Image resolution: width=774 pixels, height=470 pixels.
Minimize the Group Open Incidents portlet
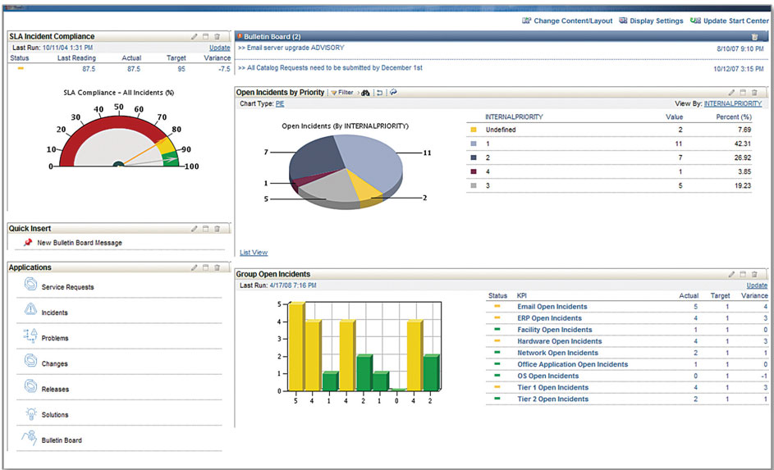(x=743, y=274)
